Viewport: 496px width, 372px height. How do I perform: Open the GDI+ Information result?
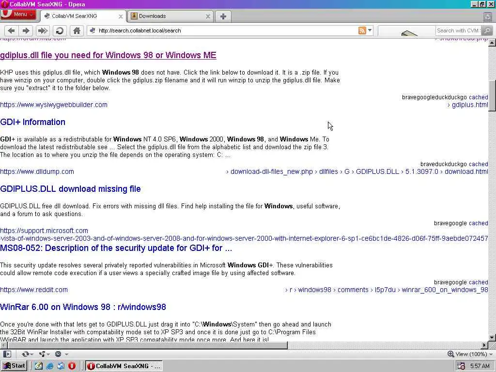(x=32, y=122)
